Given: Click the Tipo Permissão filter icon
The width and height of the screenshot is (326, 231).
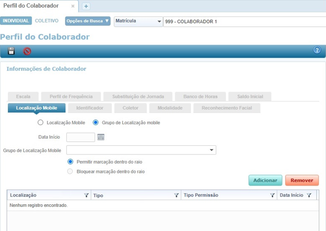Looking at the screenshot, I should tap(272, 195).
